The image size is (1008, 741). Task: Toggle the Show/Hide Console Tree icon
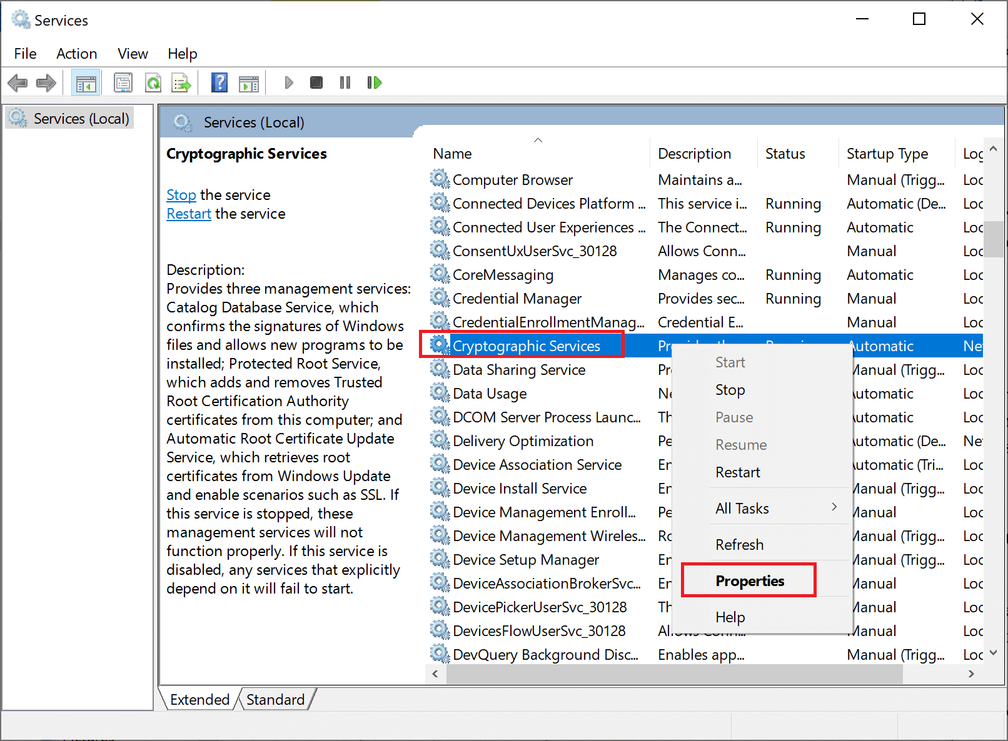tap(86, 82)
